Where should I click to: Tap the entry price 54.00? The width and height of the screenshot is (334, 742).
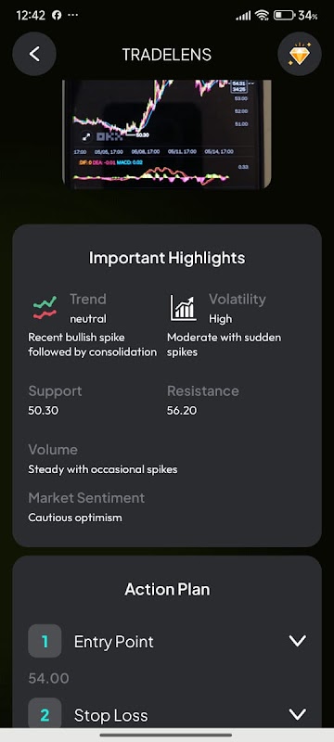[49, 679]
